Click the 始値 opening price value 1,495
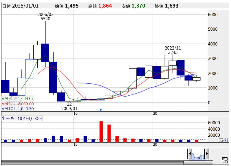 tap(72, 6)
